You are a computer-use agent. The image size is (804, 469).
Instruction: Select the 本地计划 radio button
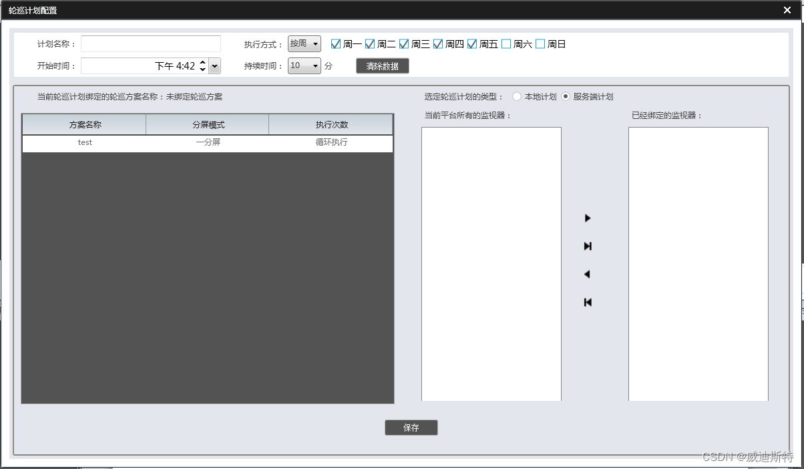click(x=517, y=97)
